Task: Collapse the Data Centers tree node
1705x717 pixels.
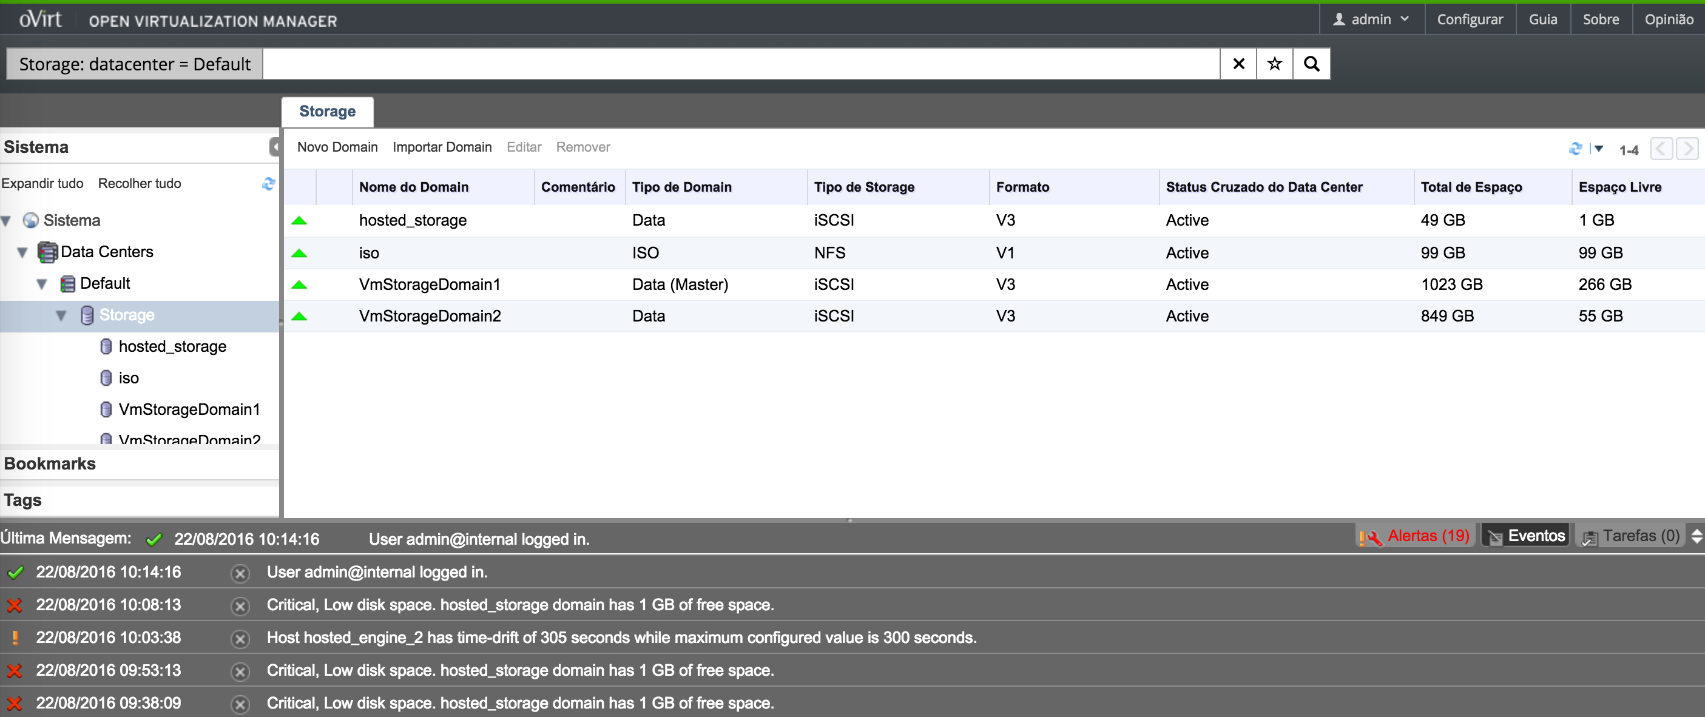Action: [22, 252]
